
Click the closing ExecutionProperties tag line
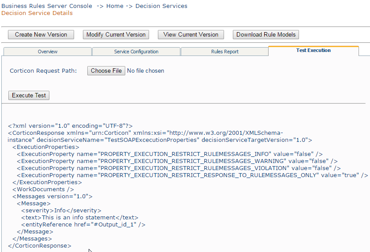click(x=47, y=182)
